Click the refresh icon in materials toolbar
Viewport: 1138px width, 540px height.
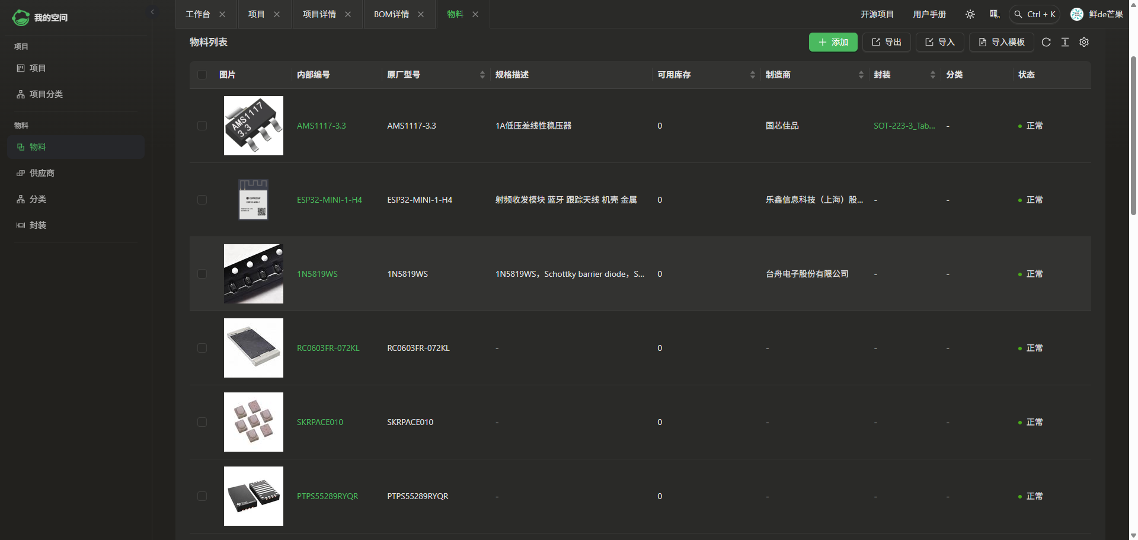tap(1046, 42)
